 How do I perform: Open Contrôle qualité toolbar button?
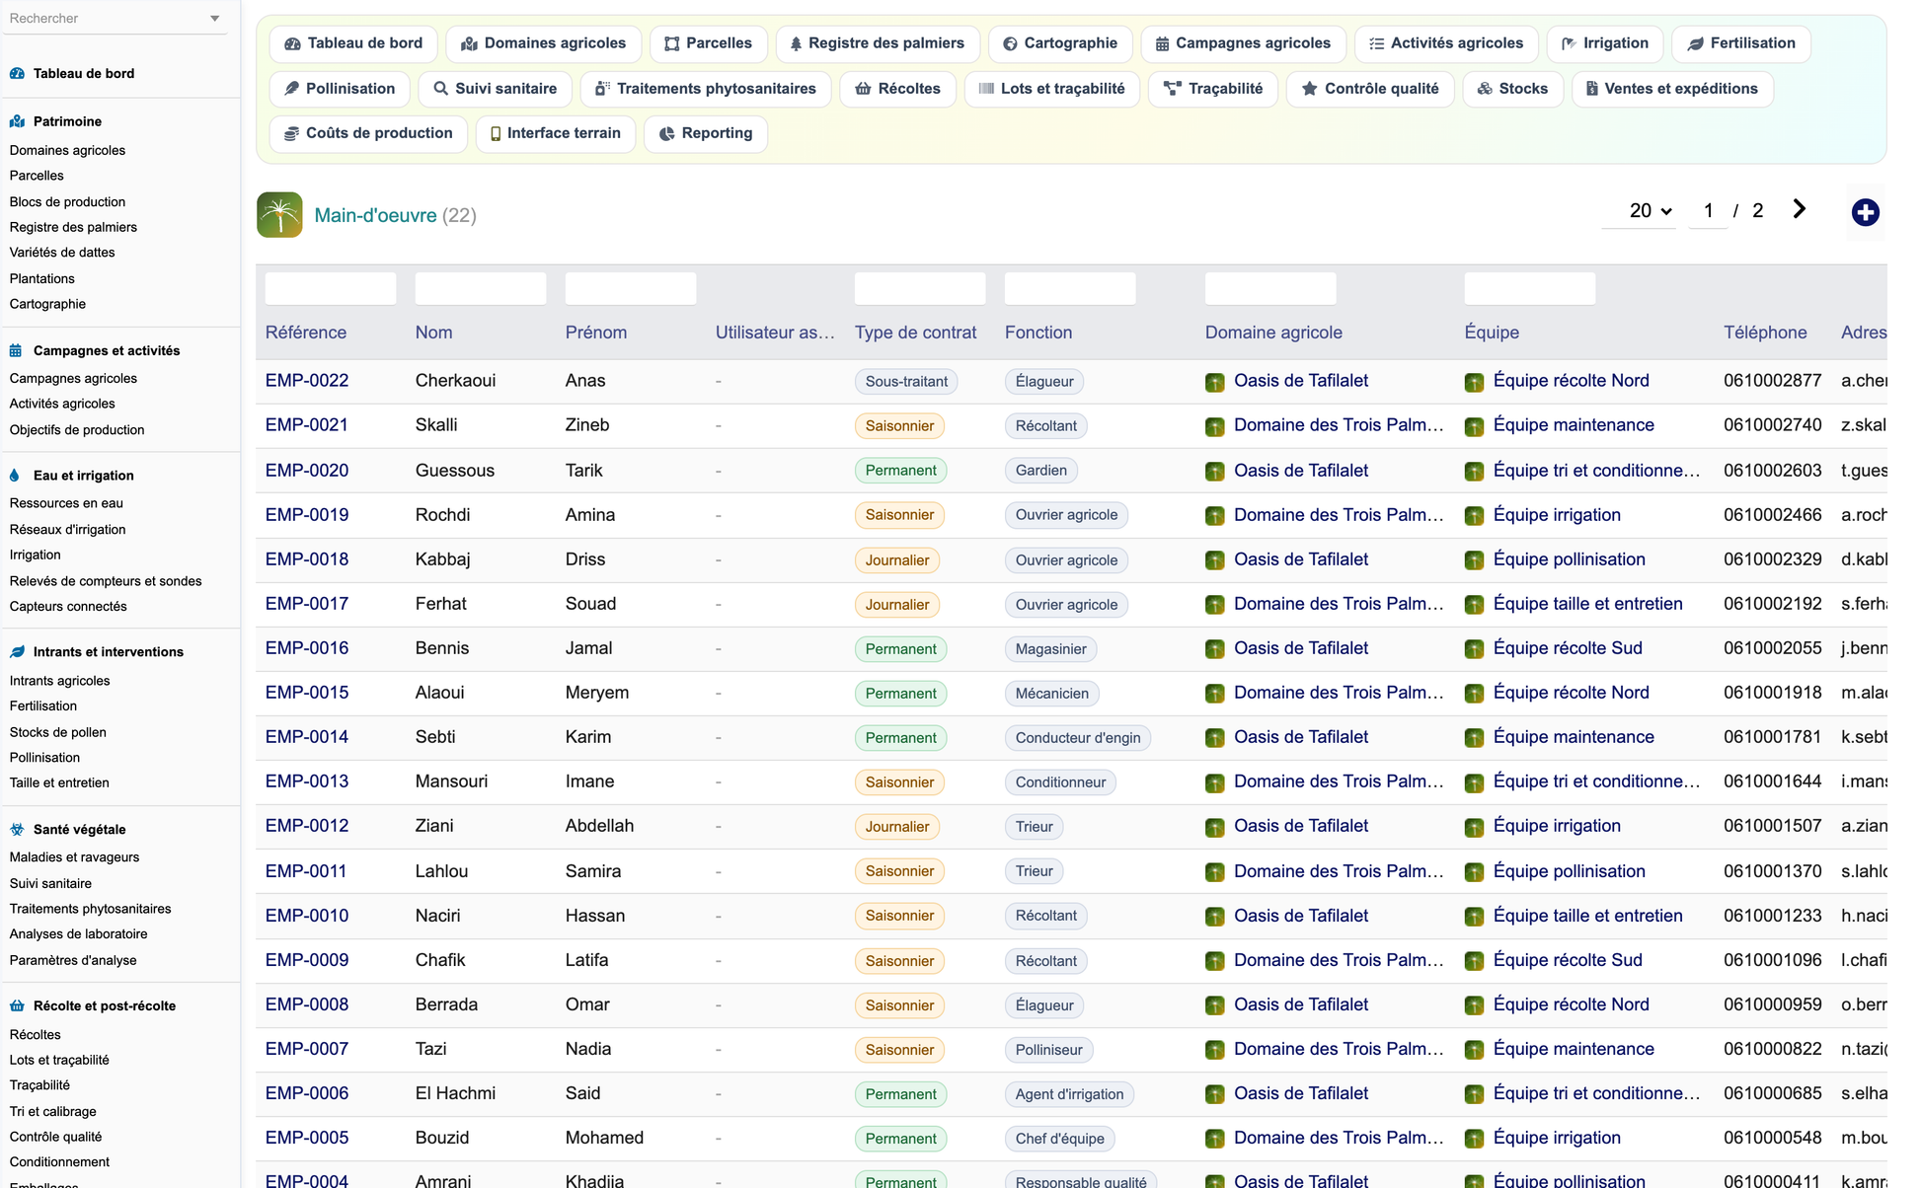click(x=1370, y=89)
